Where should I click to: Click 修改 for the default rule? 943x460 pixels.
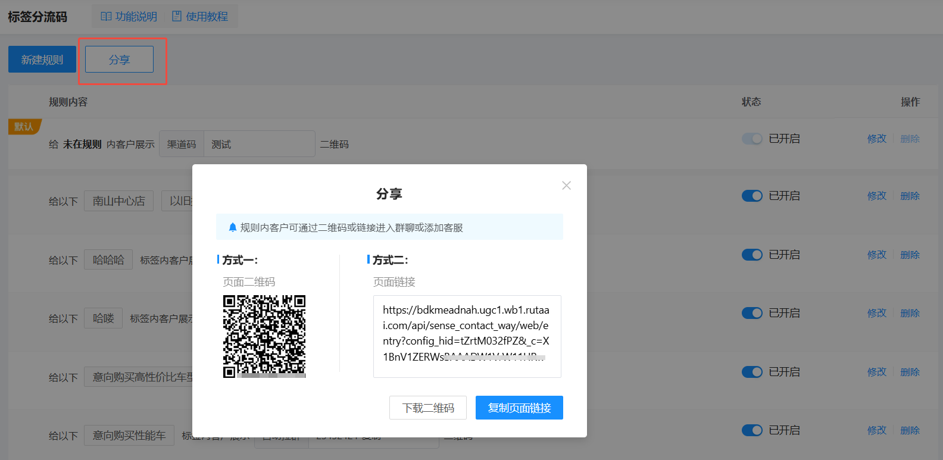(877, 139)
